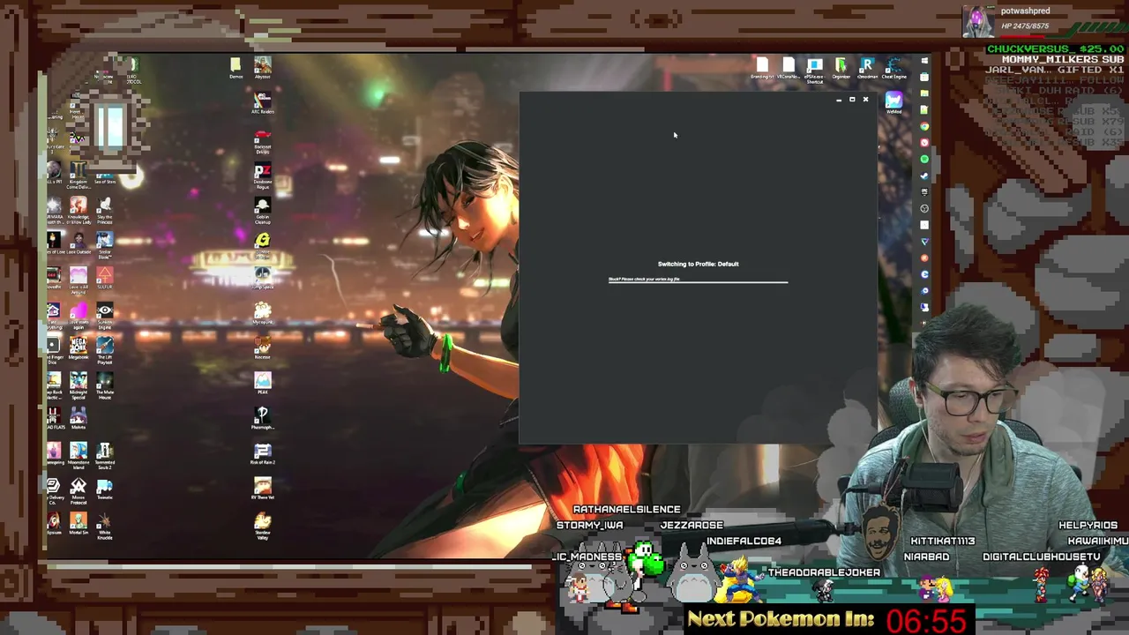Open Sunless Engine desktop icon
The width and height of the screenshot is (1129, 635).
click(105, 315)
